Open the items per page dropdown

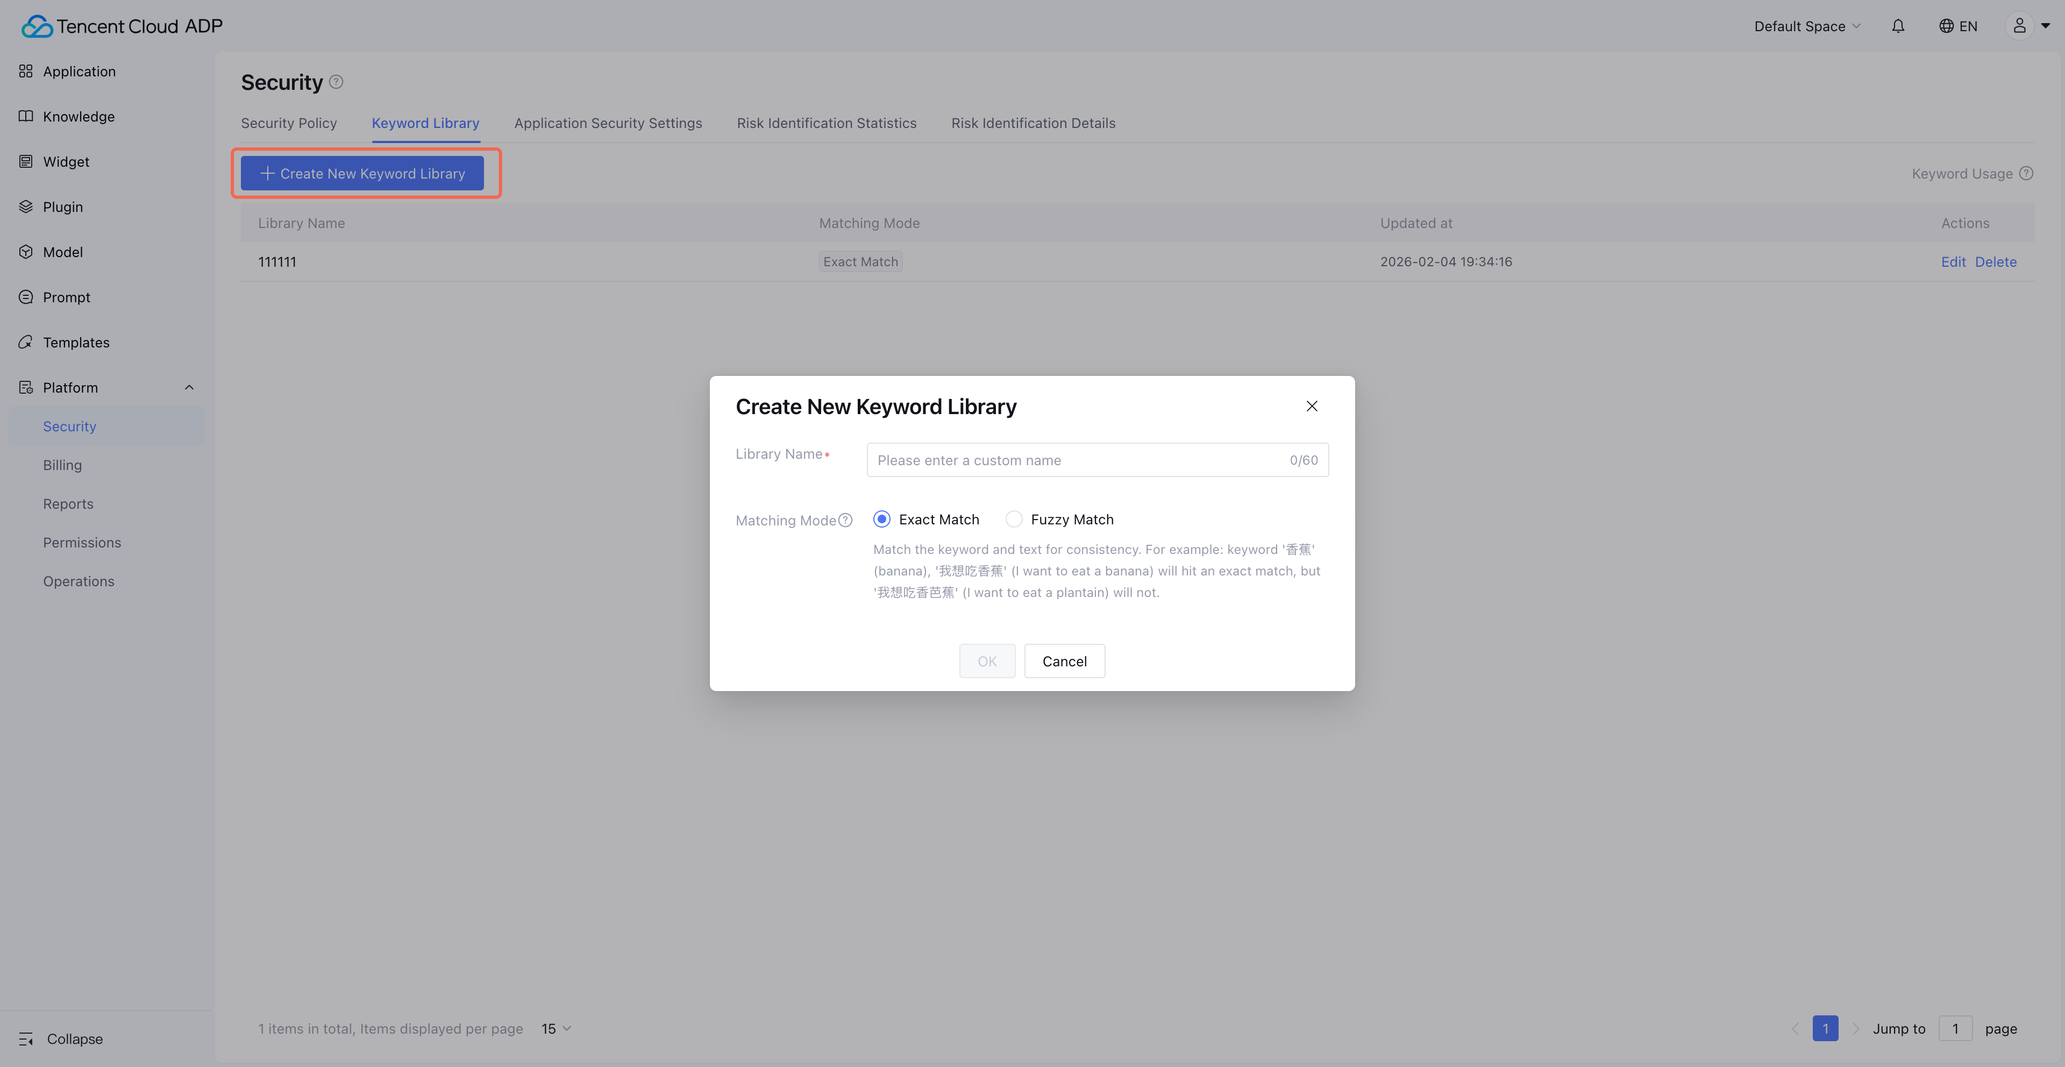point(556,1028)
